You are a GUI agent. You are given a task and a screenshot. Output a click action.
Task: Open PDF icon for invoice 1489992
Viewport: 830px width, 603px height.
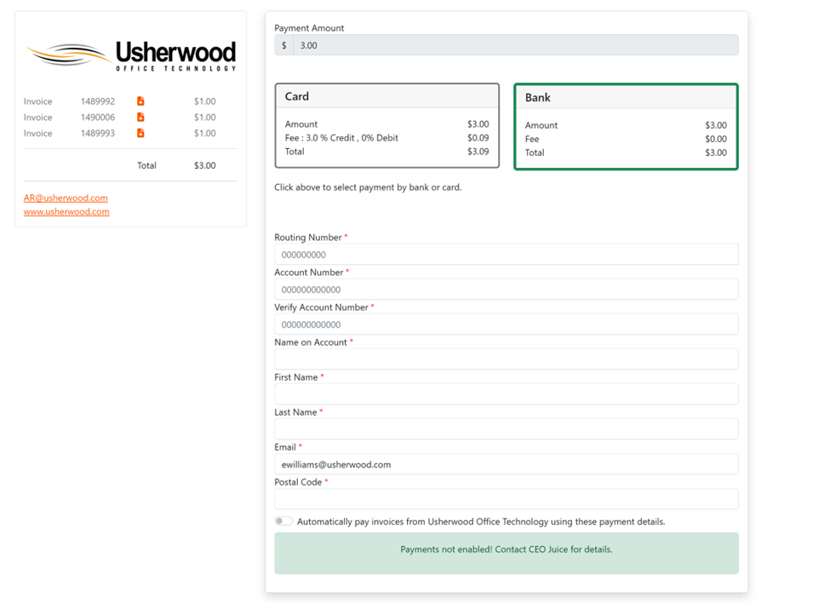tap(140, 101)
